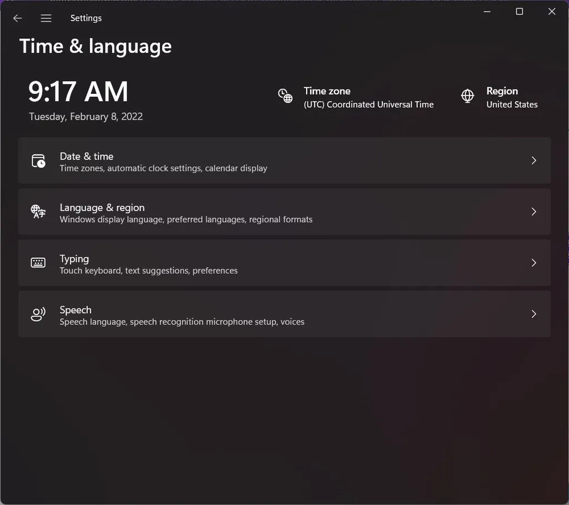
Task: Click the Speech person-talking icon
Action: pos(38,314)
